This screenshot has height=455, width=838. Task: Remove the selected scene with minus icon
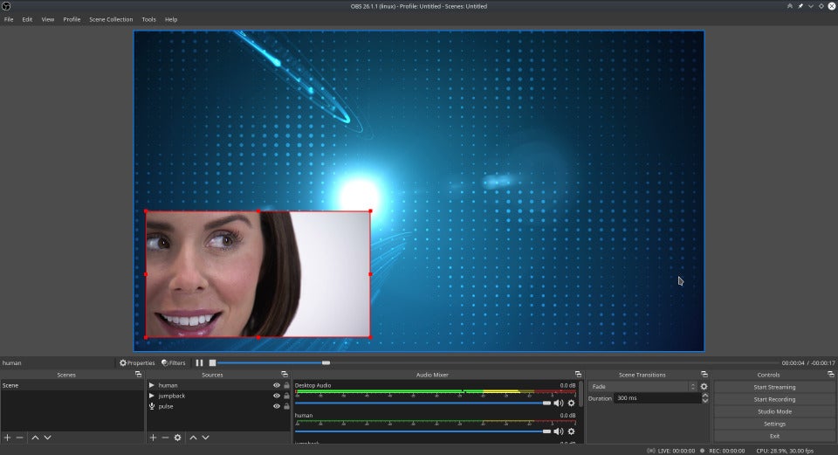coord(19,437)
